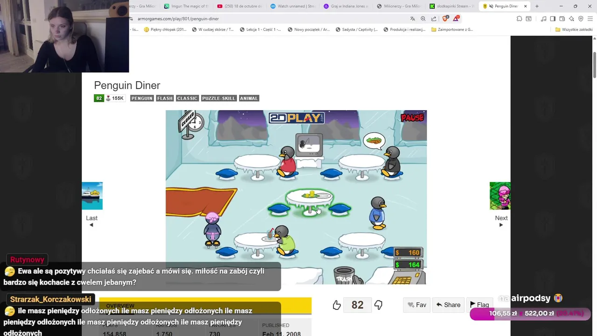Open 'Piękny chłopak' bookmark
This screenshot has height=336, width=597.
(165, 29)
